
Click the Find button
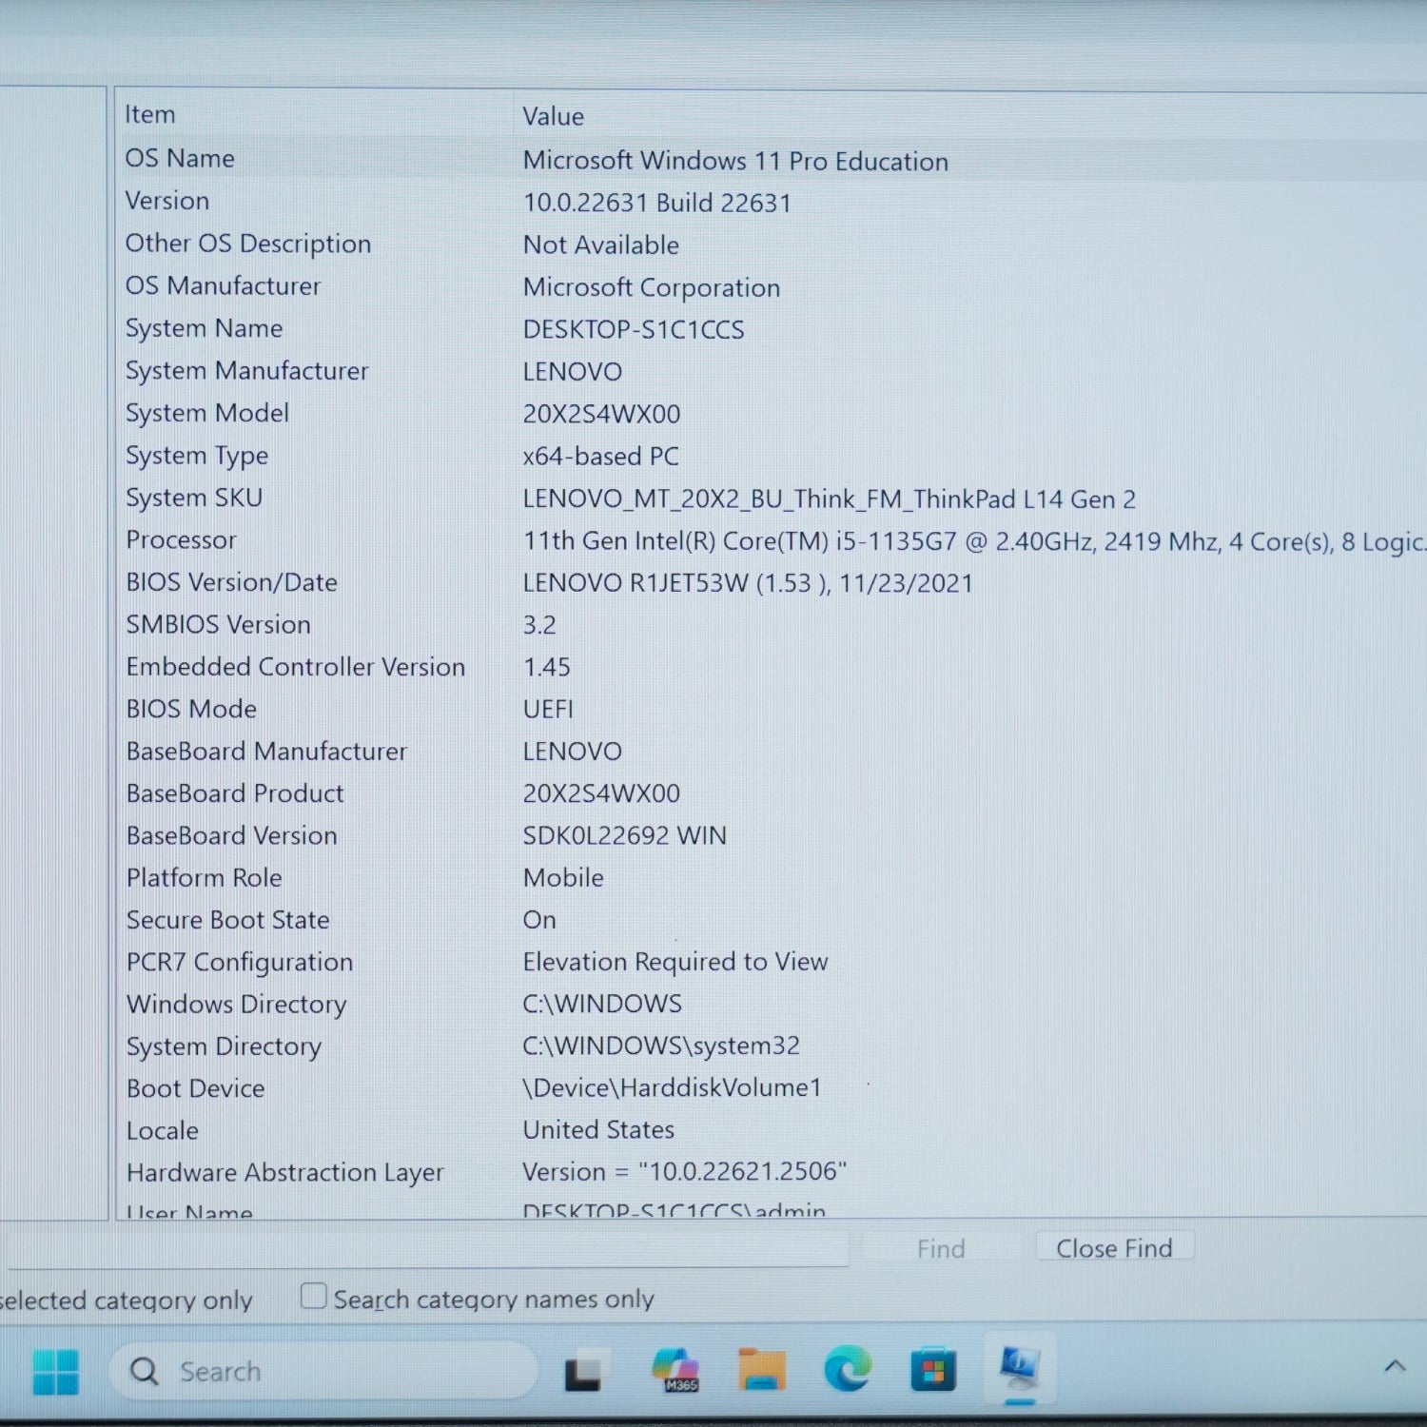point(941,1247)
